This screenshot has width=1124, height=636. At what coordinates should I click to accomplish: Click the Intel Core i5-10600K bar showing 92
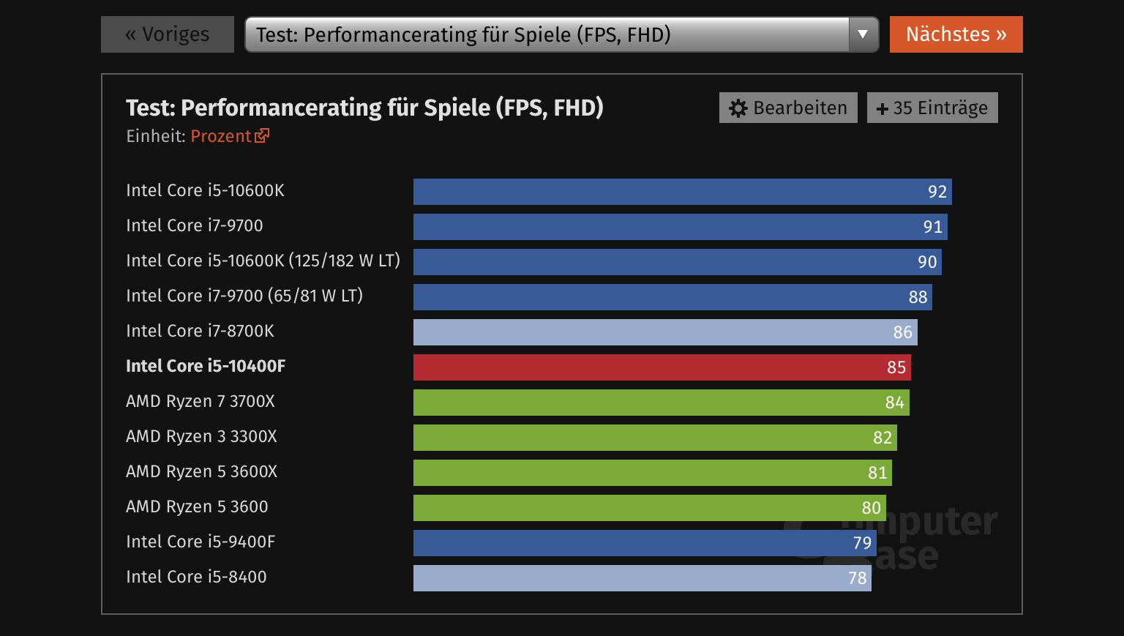click(x=682, y=192)
